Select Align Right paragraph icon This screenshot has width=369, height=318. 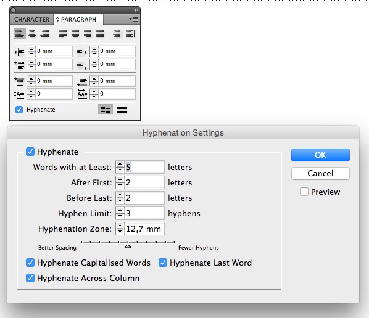[x=44, y=33]
